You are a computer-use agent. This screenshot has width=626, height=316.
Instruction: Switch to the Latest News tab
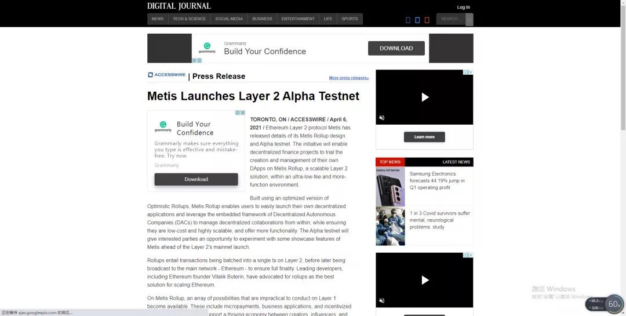click(456, 162)
